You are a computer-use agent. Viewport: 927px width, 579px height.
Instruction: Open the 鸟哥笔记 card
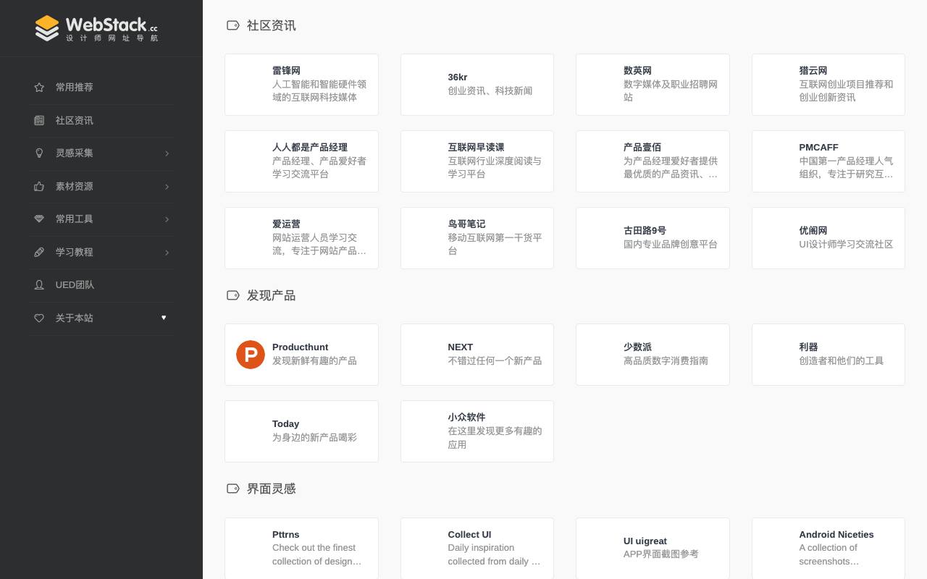coord(477,238)
